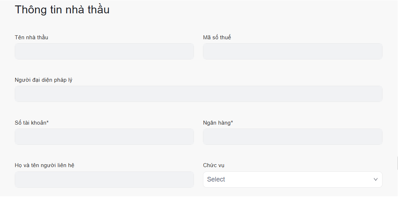This screenshot has width=398, height=197.
Task: Click the asterisk after Ngân hàng
Action: [x=232, y=122]
